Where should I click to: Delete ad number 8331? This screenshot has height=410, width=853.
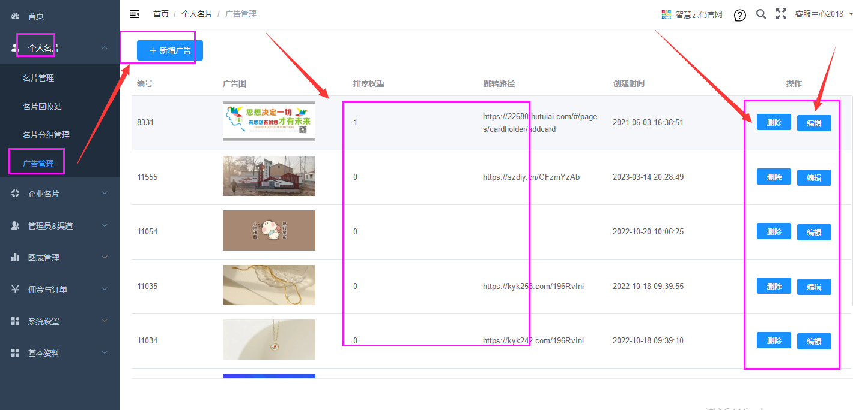774,122
